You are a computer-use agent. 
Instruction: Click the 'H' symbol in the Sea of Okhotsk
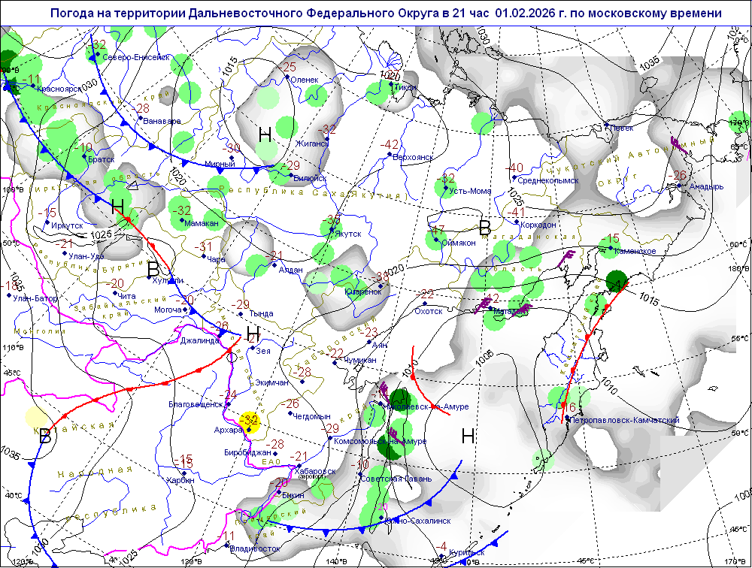468,436
